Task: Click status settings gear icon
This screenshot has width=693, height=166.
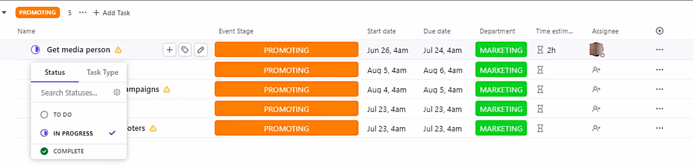Action: [x=117, y=92]
